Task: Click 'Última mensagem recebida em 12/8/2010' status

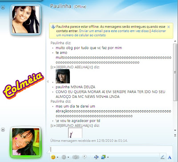Action: [x=89, y=141]
